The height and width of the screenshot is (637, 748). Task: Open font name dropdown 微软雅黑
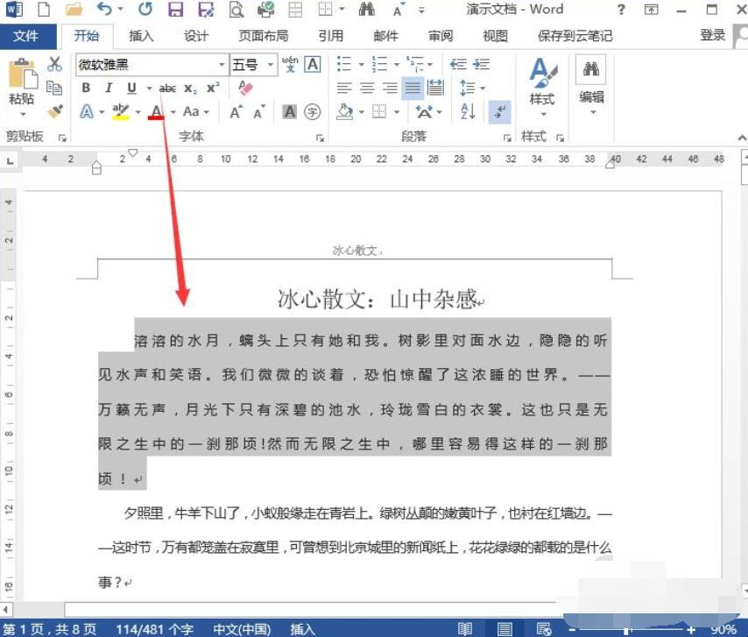point(222,65)
